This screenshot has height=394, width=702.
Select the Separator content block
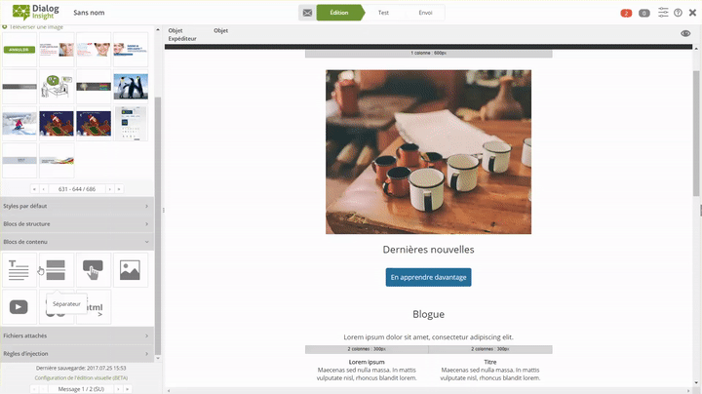click(x=57, y=270)
